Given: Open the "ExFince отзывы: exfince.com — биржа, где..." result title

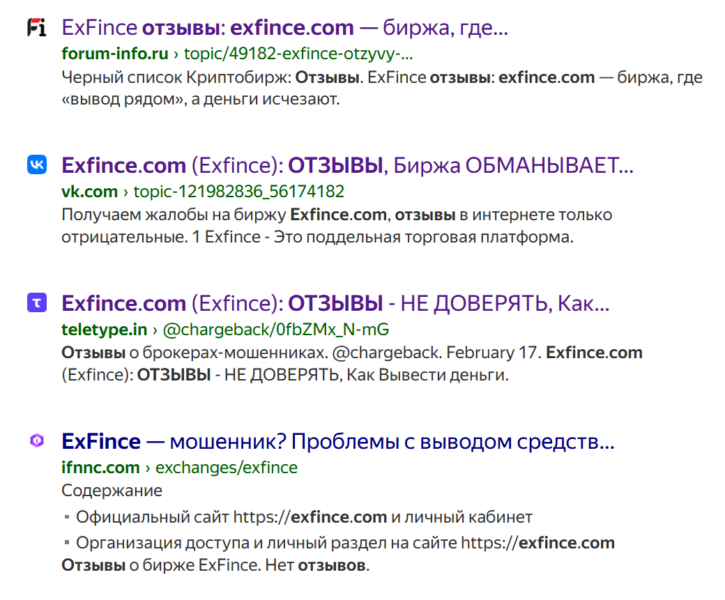Looking at the screenshot, I should [284, 28].
